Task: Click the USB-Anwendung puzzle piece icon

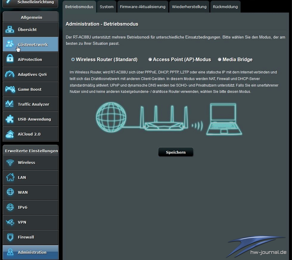Action: tap(10, 119)
